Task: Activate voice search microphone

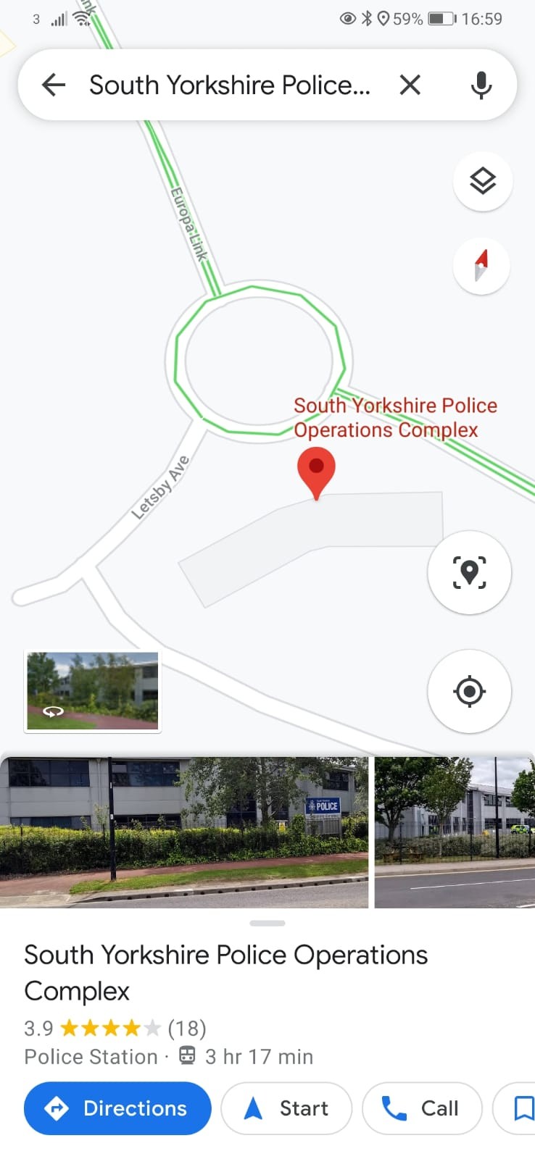Action: [x=481, y=85]
